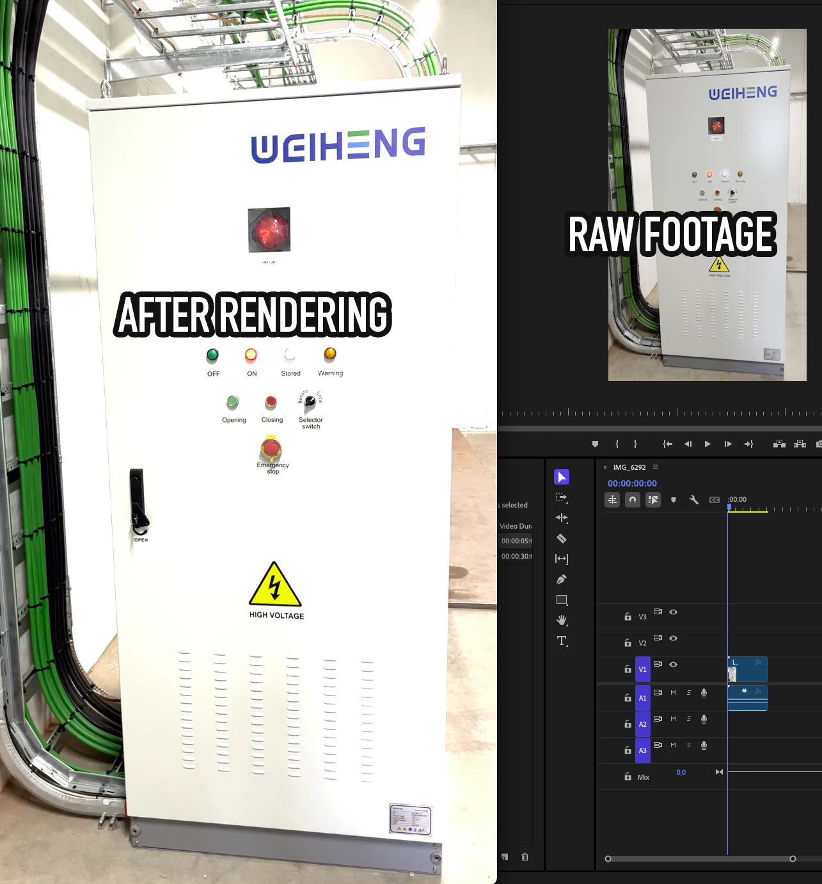
Task: Step forward one frame
Action: click(x=728, y=444)
